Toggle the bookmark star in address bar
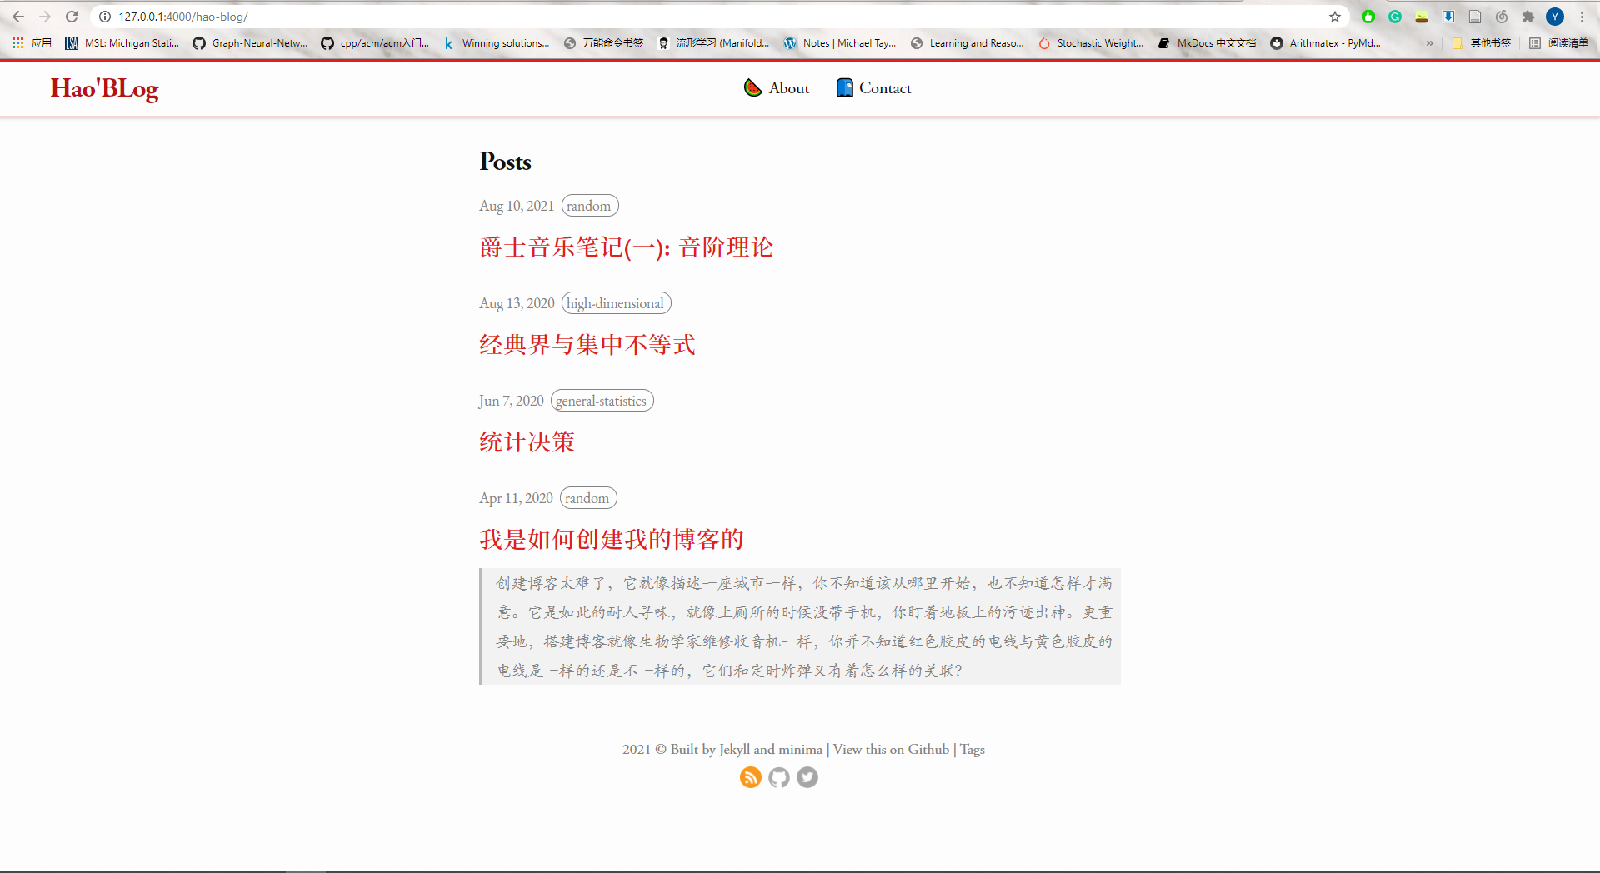Image resolution: width=1600 pixels, height=873 pixels. 1335,16
